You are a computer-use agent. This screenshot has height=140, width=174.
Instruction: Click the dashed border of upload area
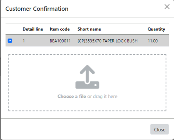(x=87, y=55)
